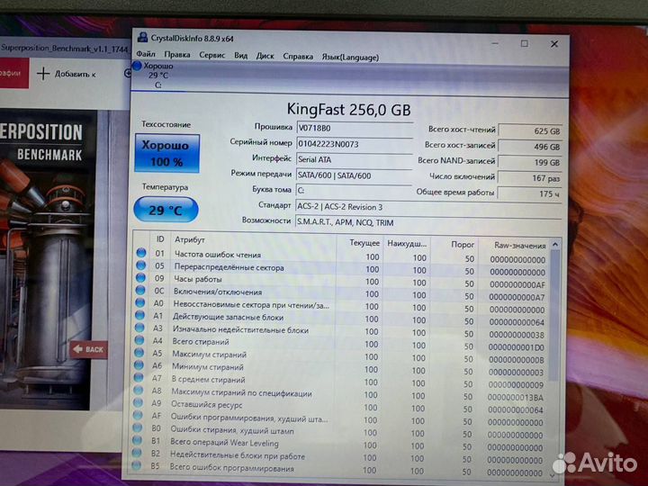This screenshot has height=486, width=648.
Task: Click the Хорошо 100 % health status button
Action: tap(166, 155)
